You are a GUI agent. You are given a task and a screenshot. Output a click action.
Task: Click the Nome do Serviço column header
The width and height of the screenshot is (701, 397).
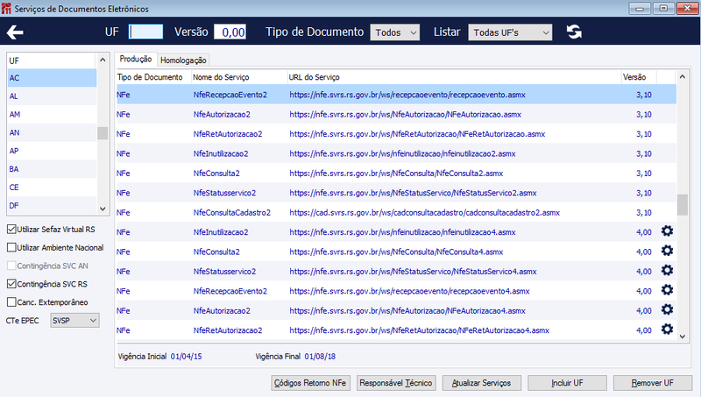point(239,77)
